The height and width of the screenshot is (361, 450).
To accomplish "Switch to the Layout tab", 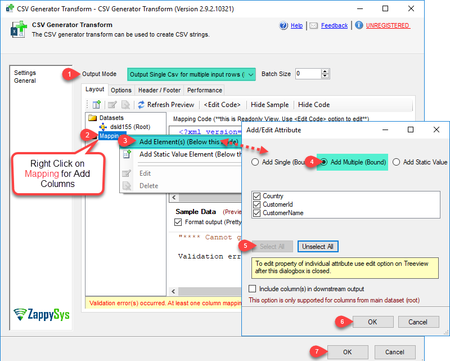I will tap(94, 90).
